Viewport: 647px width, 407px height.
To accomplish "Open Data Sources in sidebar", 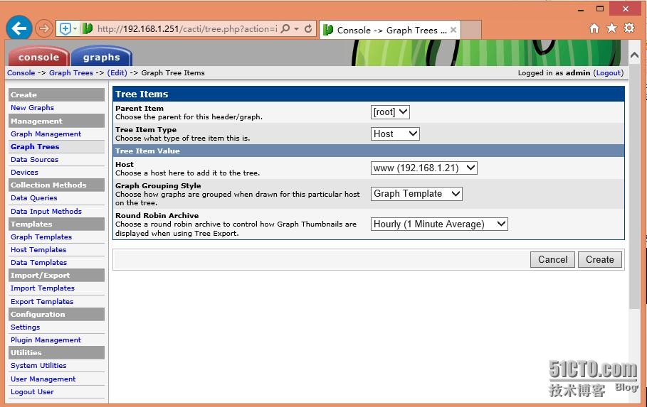I will pyautogui.click(x=34, y=159).
